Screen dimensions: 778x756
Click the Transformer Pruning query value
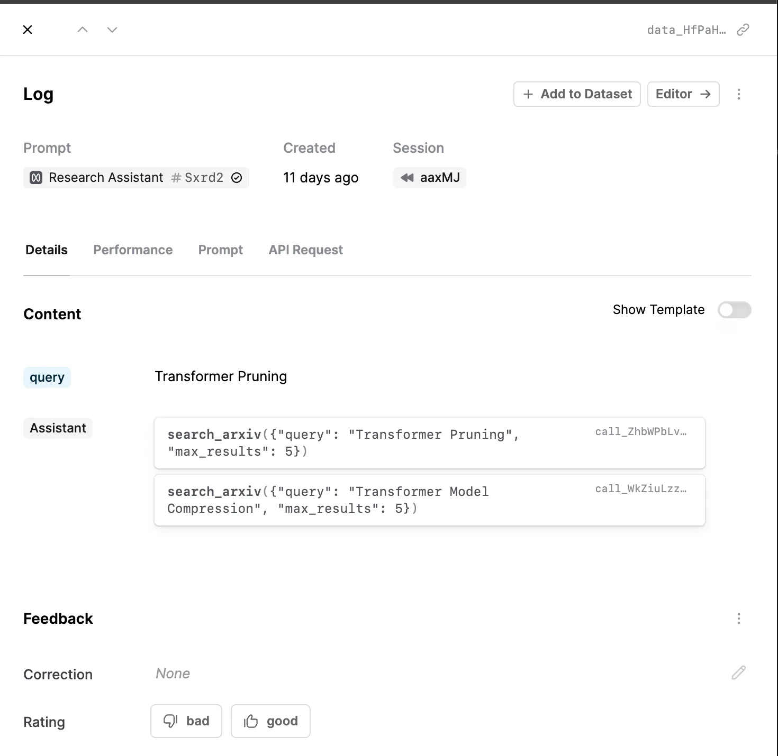[x=221, y=376]
